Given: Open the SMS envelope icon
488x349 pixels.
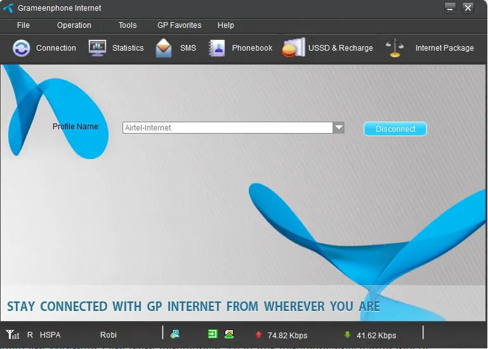Looking at the screenshot, I should 164,48.
